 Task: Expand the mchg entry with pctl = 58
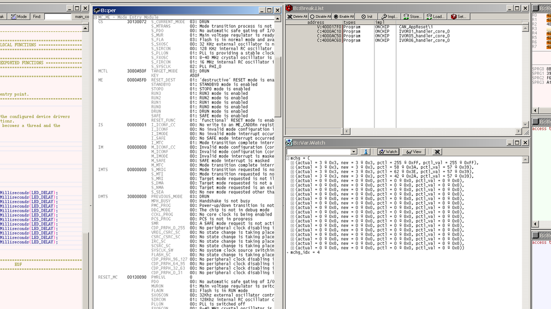click(x=292, y=167)
